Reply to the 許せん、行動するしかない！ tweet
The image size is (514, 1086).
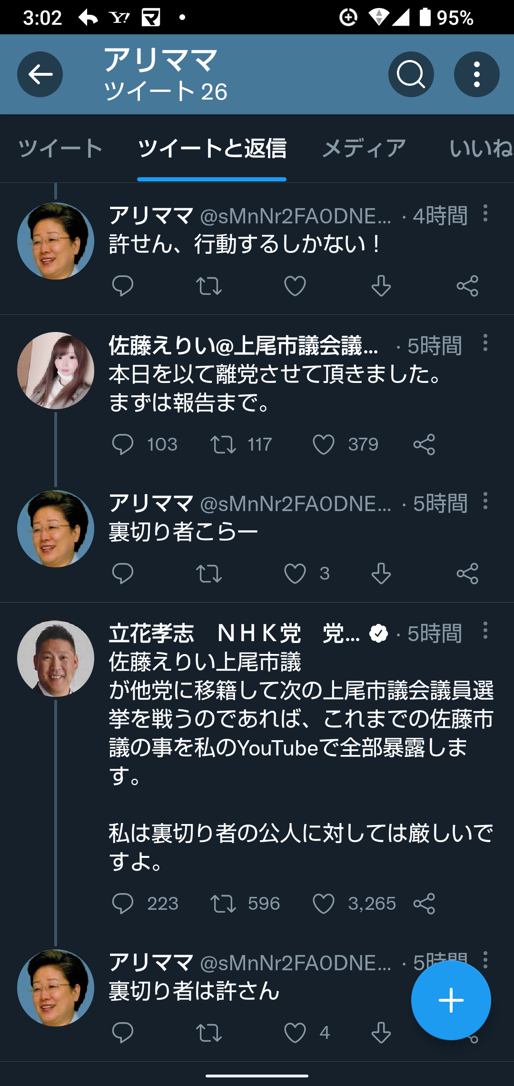coord(122,286)
